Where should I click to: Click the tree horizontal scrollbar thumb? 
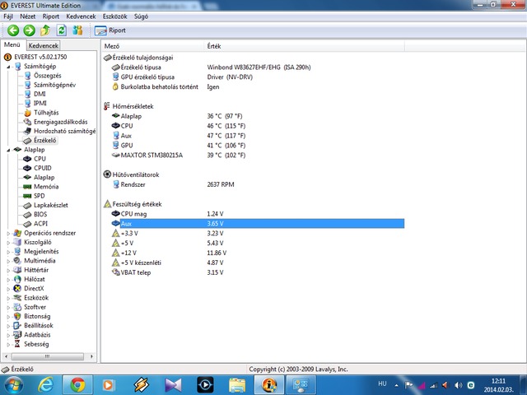(x=48, y=356)
